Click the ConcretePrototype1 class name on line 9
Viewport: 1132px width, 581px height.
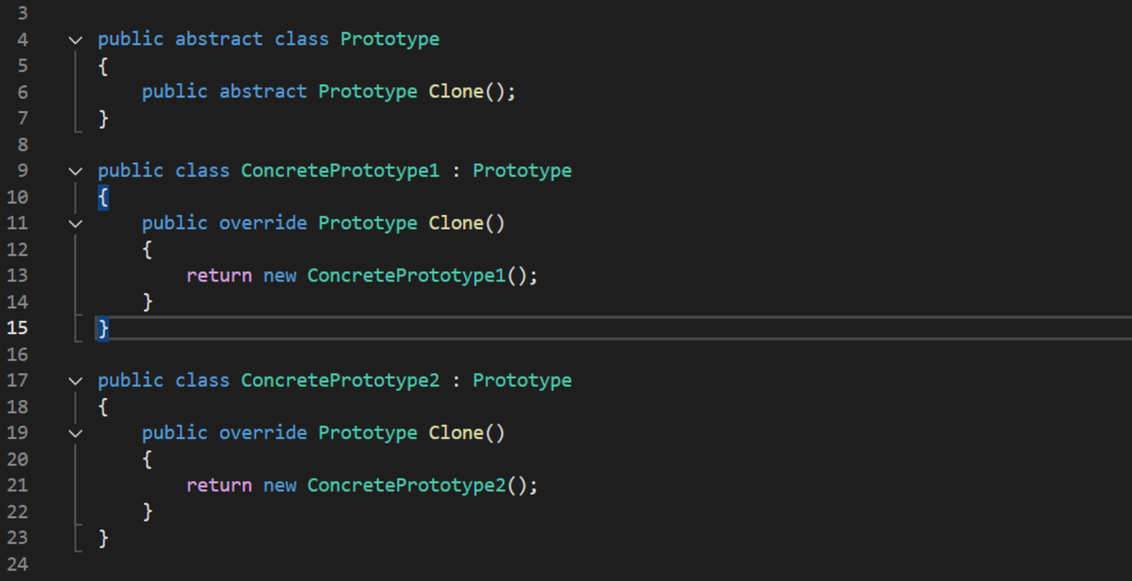[x=340, y=170]
